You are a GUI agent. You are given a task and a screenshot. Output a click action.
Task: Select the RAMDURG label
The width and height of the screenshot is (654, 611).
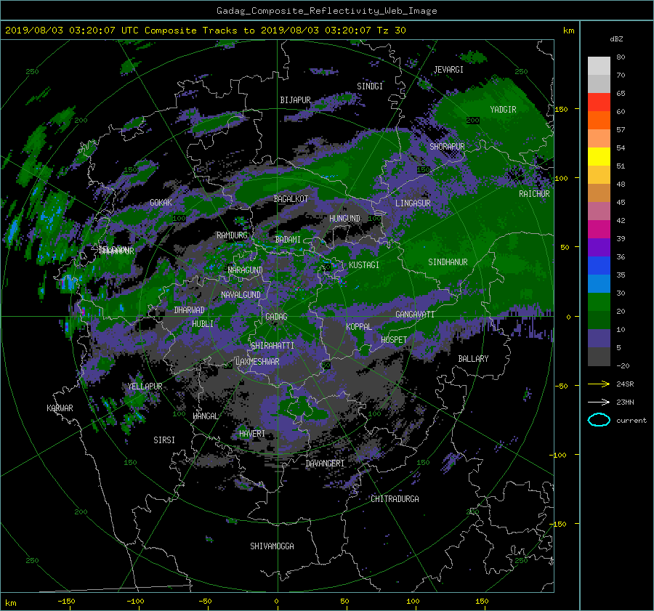[232, 235]
